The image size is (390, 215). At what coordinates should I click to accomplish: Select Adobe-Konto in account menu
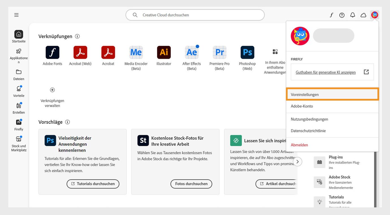point(332,106)
